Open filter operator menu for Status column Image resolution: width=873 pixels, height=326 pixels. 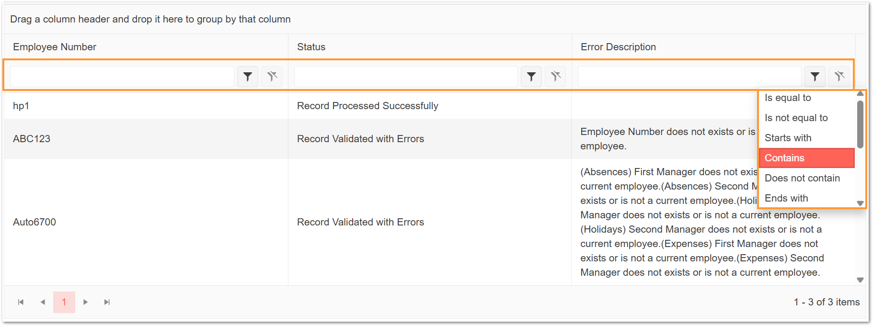click(x=531, y=77)
